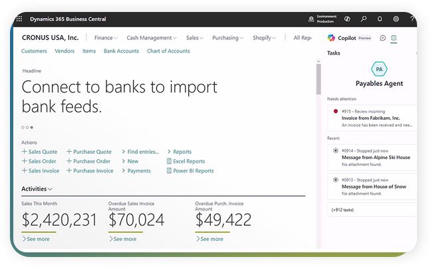Click plus icon beside Purchase Order
The width and height of the screenshot is (431, 267).
click(69, 161)
